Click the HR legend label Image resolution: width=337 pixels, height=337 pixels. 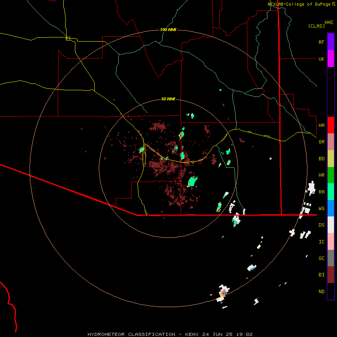tap(321, 175)
